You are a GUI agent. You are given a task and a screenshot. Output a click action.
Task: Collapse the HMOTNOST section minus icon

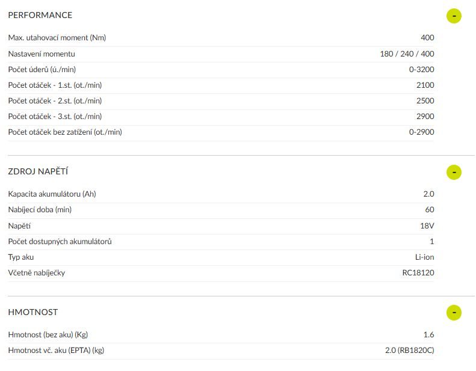point(454,313)
